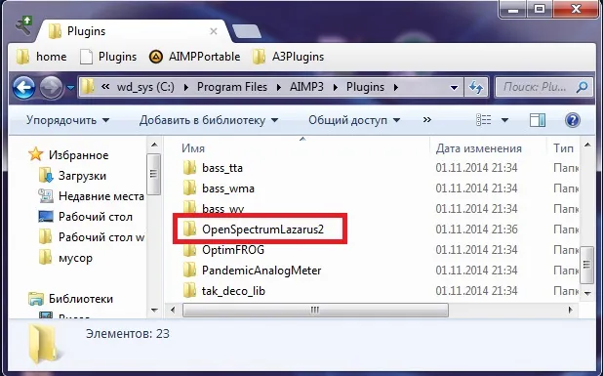Navigate to AIMP3 in breadcrumb
This screenshot has width=603, height=376.
pyautogui.click(x=306, y=87)
